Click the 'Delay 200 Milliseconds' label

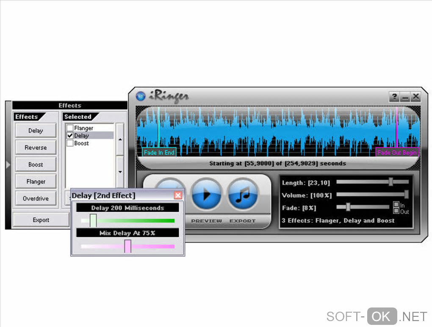(x=127, y=208)
